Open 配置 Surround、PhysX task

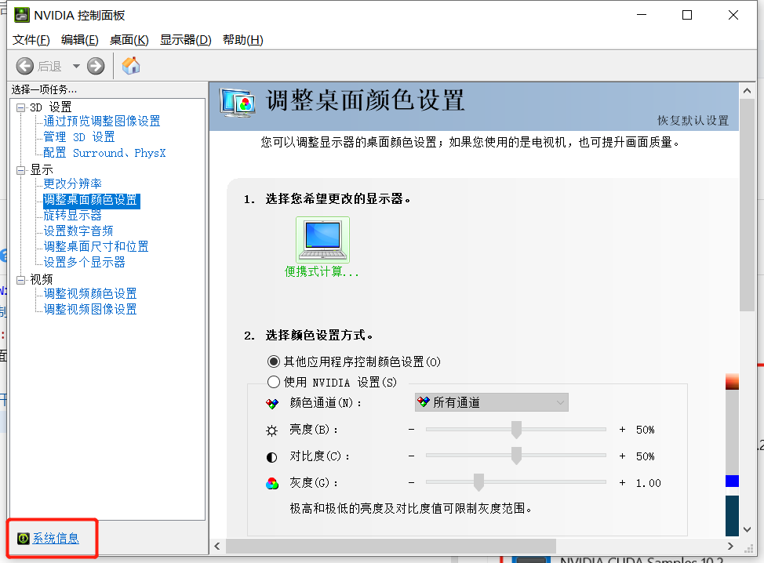click(x=105, y=153)
